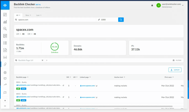Click the green user avatar U
Screen dimensions: 189x112
(x=159, y=5)
